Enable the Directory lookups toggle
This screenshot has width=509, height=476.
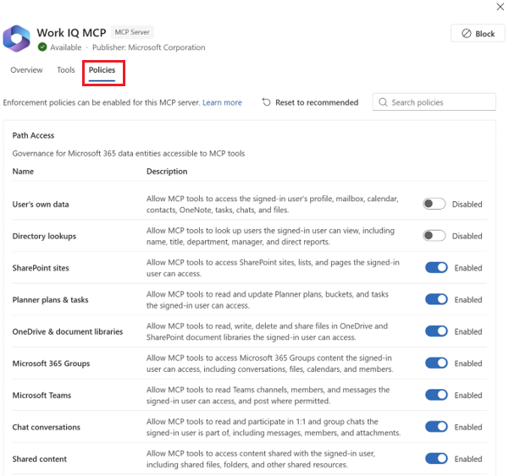pyautogui.click(x=434, y=236)
